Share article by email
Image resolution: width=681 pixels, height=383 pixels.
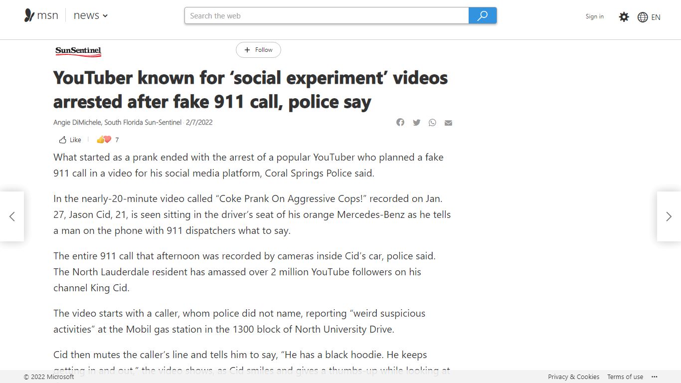click(448, 123)
